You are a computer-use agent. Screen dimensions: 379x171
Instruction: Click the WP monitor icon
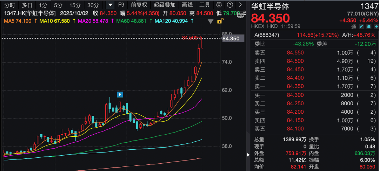click(240, 14)
